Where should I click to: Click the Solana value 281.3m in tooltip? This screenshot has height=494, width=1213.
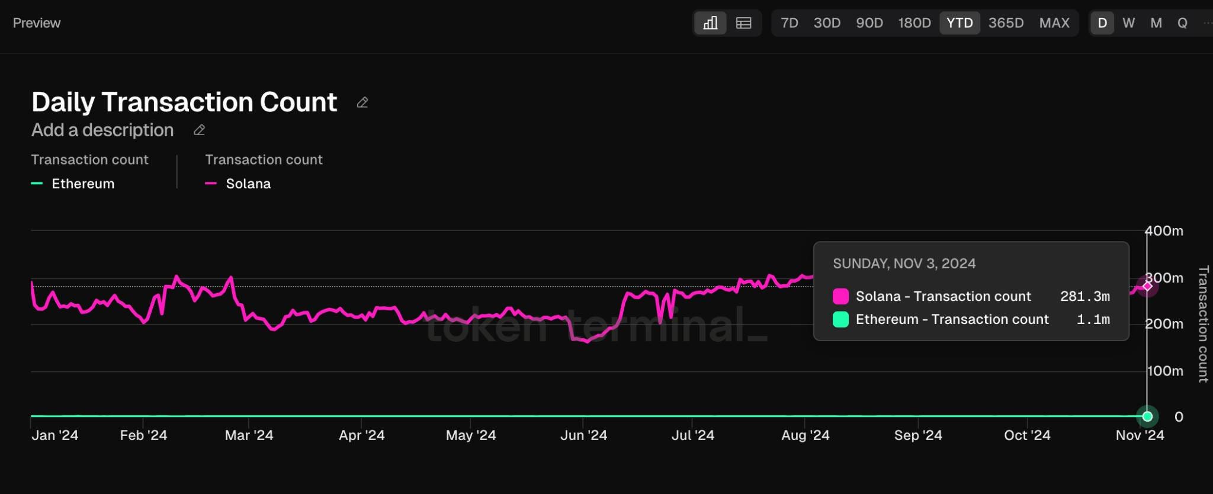coord(1085,296)
